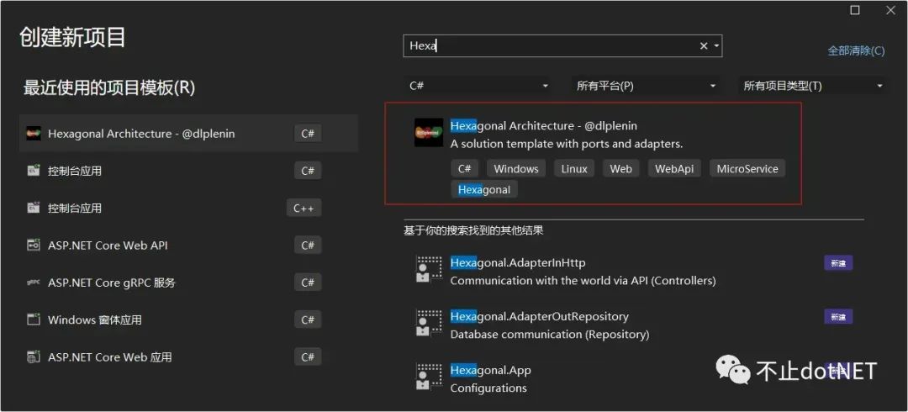Click the C# label beside ASP.NET Core gRPC 服务
This screenshot has width=908, height=412.
[308, 283]
